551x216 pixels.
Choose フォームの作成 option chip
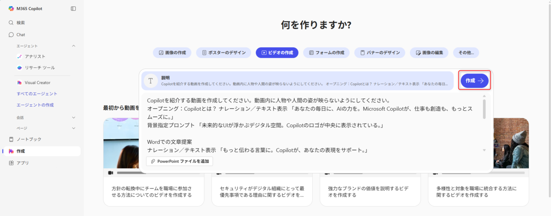pos(326,52)
